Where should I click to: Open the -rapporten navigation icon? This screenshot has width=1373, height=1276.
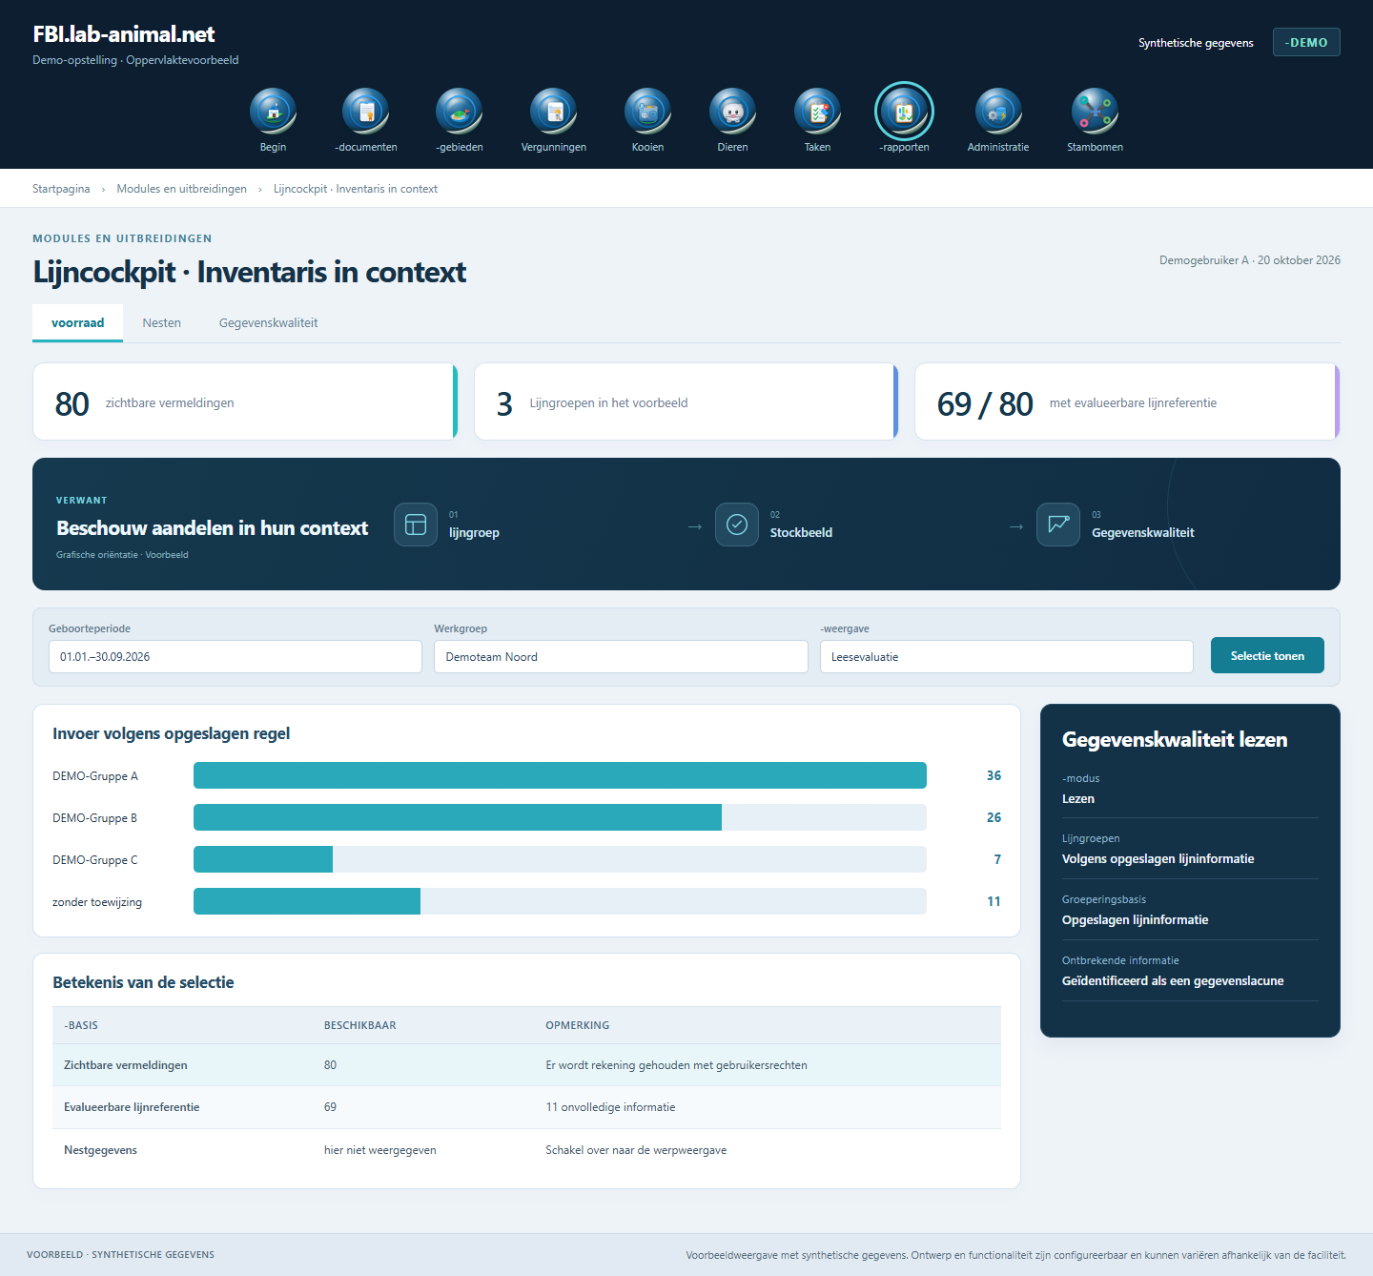tap(904, 112)
